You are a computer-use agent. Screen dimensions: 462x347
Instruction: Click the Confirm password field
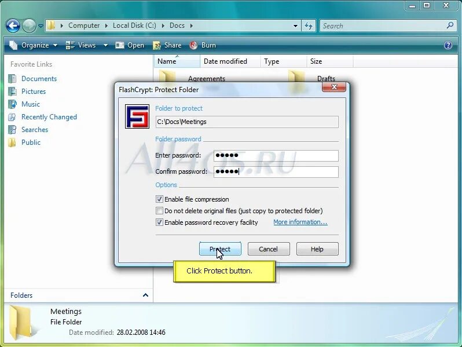(x=276, y=172)
